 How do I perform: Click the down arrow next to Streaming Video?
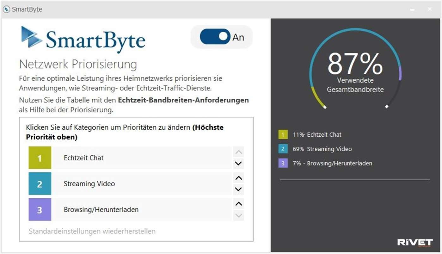[239, 189]
